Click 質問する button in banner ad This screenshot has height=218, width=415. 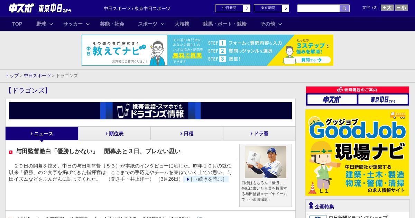click(311, 60)
